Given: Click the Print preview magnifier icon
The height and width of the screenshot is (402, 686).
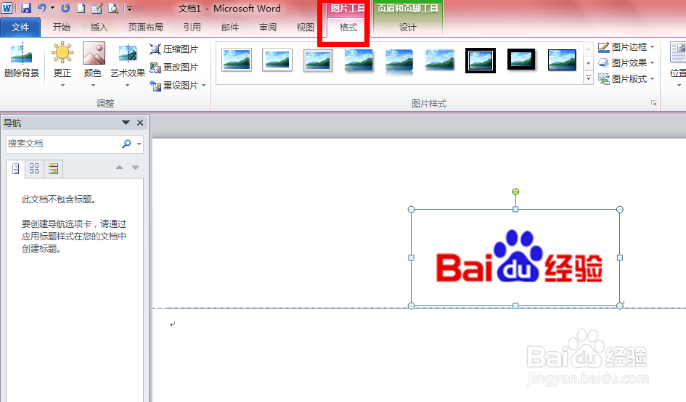Looking at the screenshot, I should coord(113,8).
